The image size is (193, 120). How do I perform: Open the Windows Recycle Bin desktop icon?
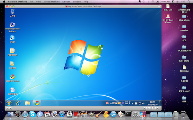point(13,13)
